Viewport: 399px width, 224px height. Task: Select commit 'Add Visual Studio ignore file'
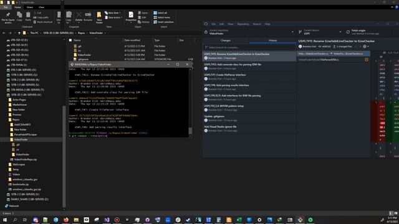pyautogui.click(x=249, y=129)
